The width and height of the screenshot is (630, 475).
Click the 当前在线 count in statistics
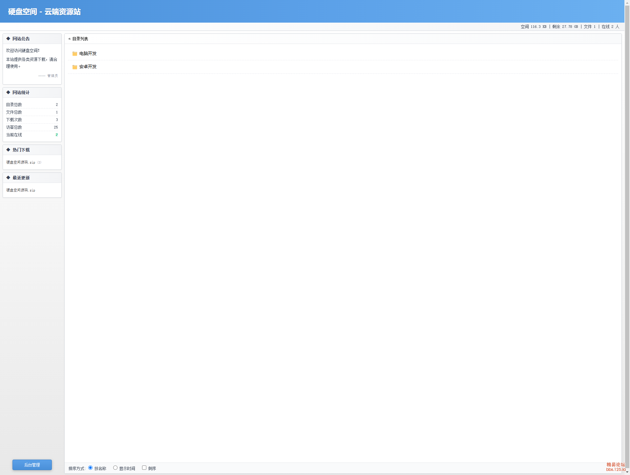click(x=57, y=135)
